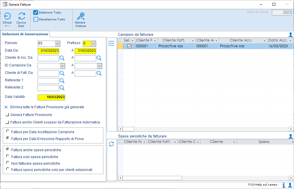Screen dimensions: 294x189
Task: Select Fattura per Data Emissione Rapporto di Prova
Action: [7, 138]
